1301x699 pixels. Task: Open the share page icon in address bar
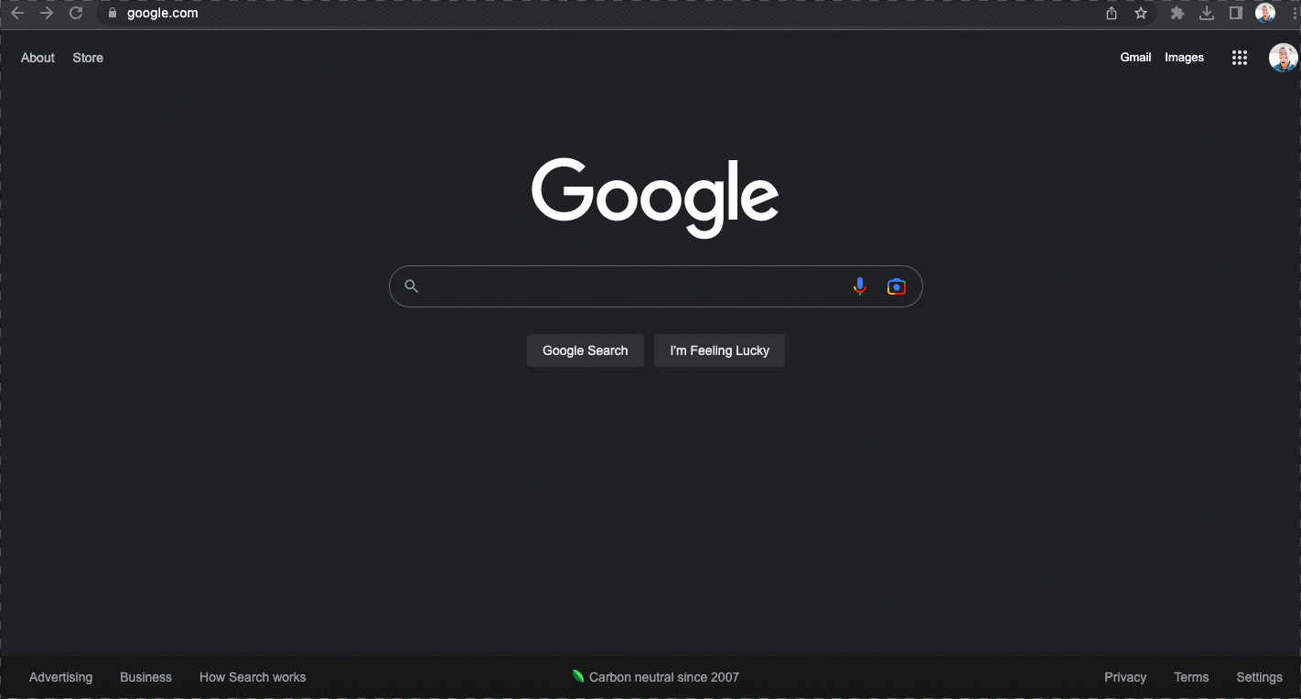(1112, 13)
